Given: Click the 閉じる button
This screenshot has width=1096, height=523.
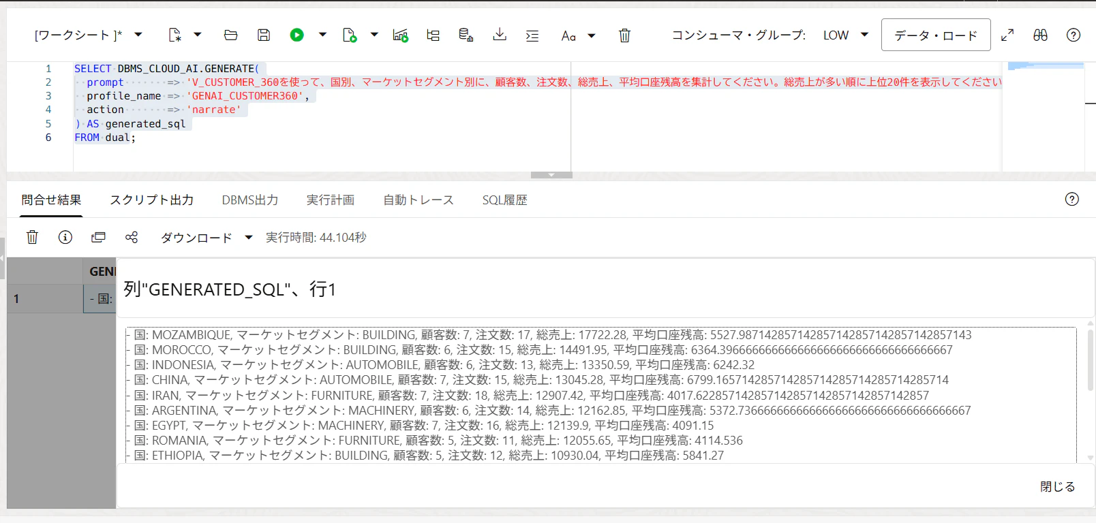Looking at the screenshot, I should click(x=1058, y=486).
